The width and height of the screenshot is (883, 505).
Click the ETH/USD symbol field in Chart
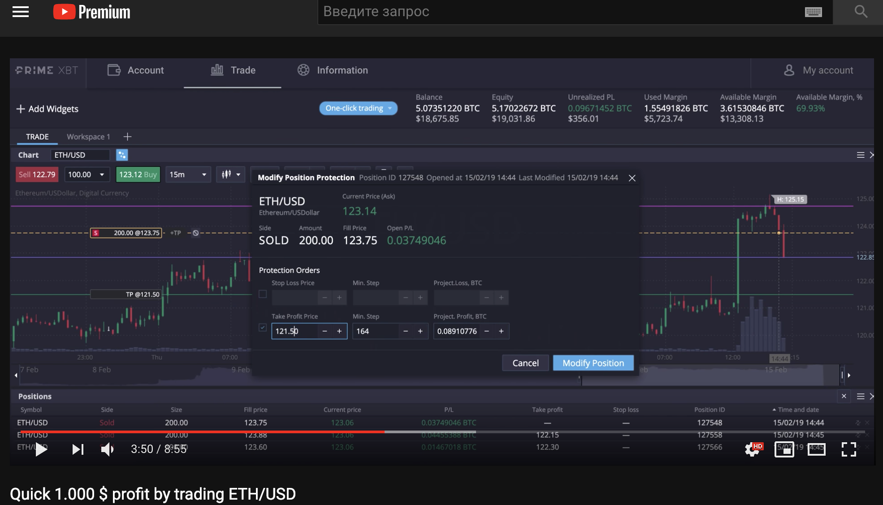(80, 155)
